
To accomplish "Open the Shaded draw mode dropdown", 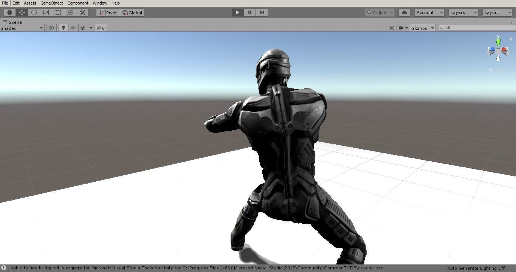I will point(22,28).
